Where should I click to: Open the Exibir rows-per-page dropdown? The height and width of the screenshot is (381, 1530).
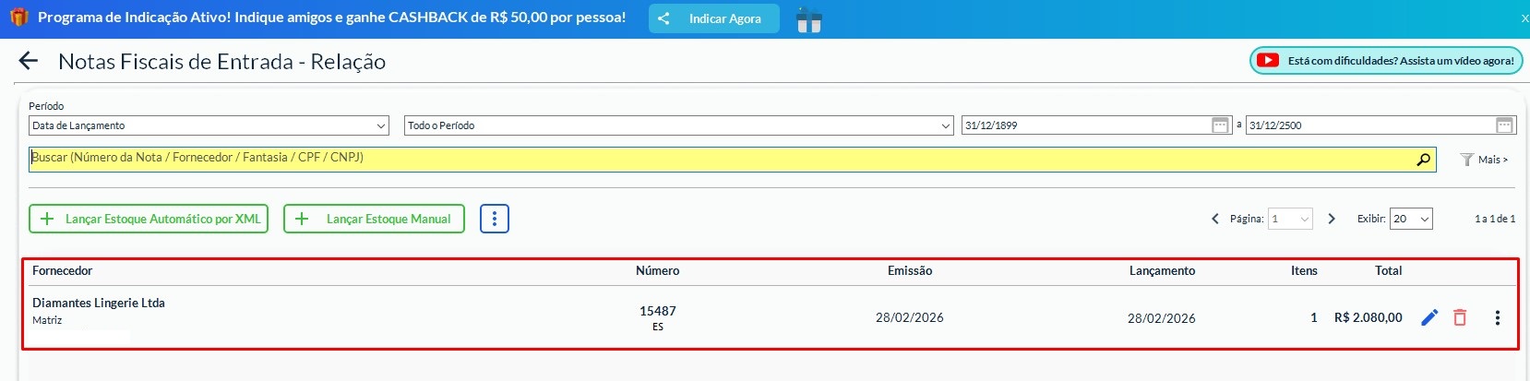[x=1412, y=219]
